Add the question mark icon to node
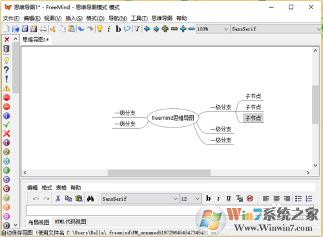Screen dimensions: 323x237 pyautogui.click(x=6, y=70)
